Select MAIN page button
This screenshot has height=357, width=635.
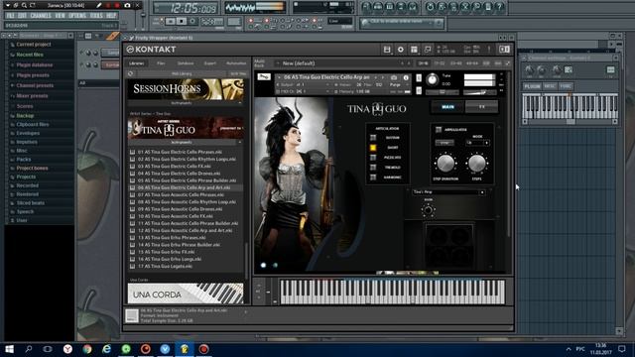[447, 107]
